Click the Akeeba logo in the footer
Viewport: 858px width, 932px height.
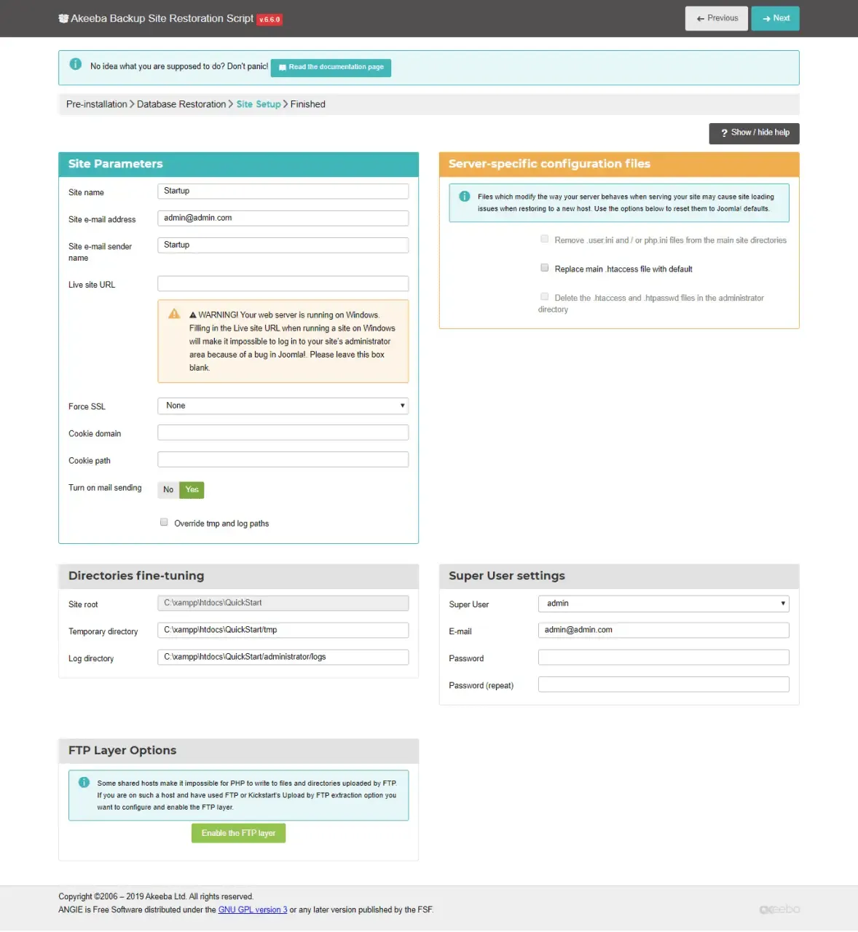pos(779,909)
